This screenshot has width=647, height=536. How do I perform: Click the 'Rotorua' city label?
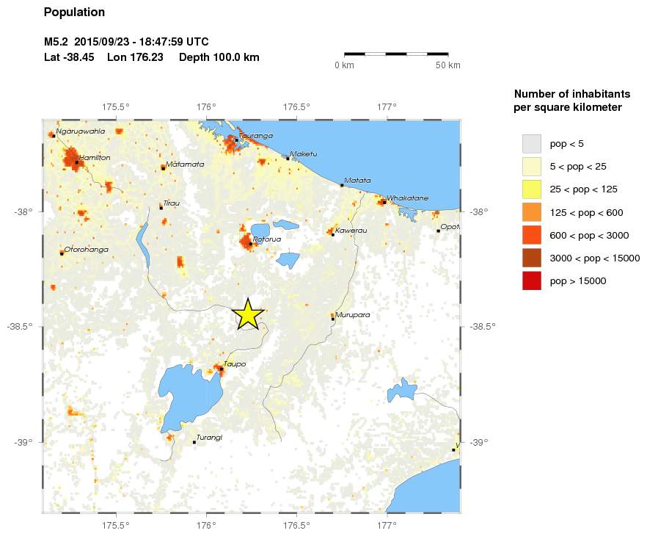coord(267,239)
